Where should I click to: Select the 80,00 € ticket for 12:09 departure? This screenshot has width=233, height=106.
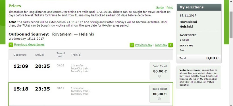(x=159, y=76)
